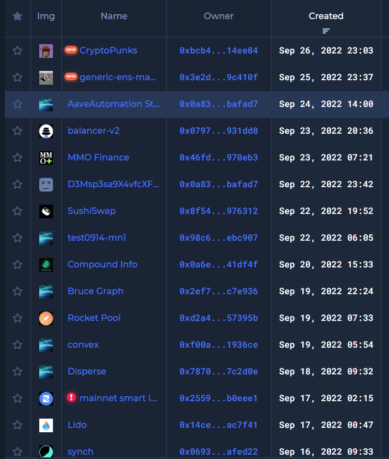
Task: Open the synch subgraph link
Action: [81, 452]
